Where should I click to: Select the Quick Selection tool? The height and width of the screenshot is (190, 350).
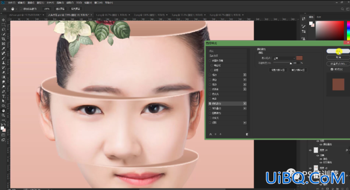click(3, 34)
